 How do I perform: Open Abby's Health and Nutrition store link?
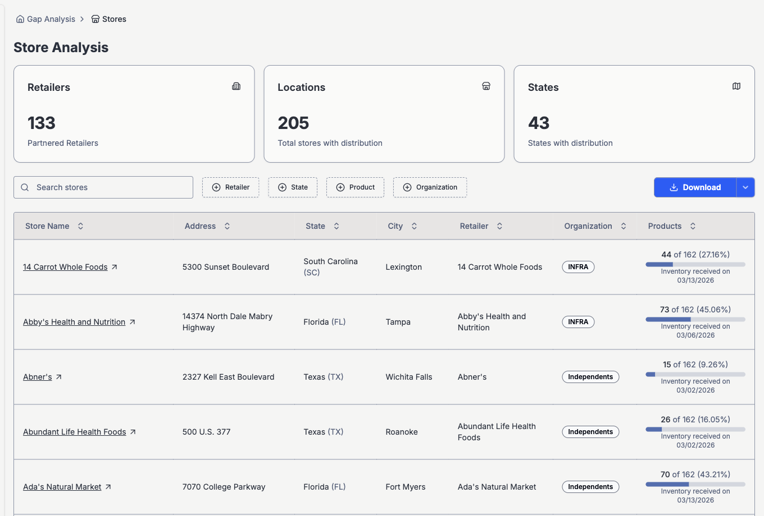74,322
